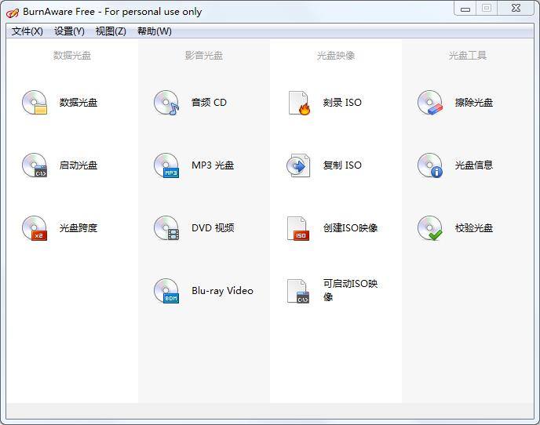Viewport: 540px width, 425px height.
Task: Select the 可启动ISO映像 document icon
Action: [298, 291]
